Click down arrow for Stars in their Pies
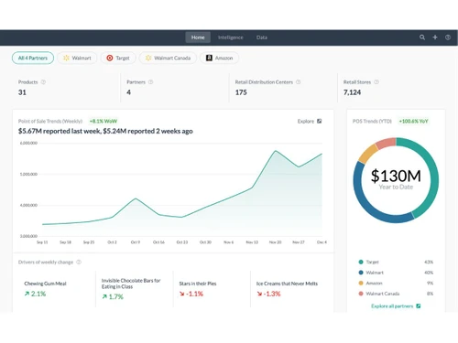Image resolution: width=458 pixels, height=343 pixels. 182,294
